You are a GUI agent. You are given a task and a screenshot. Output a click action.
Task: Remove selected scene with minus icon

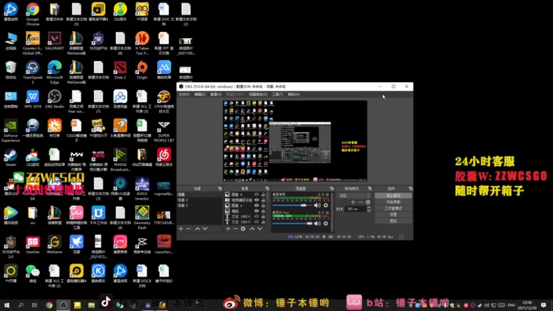click(x=188, y=229)
